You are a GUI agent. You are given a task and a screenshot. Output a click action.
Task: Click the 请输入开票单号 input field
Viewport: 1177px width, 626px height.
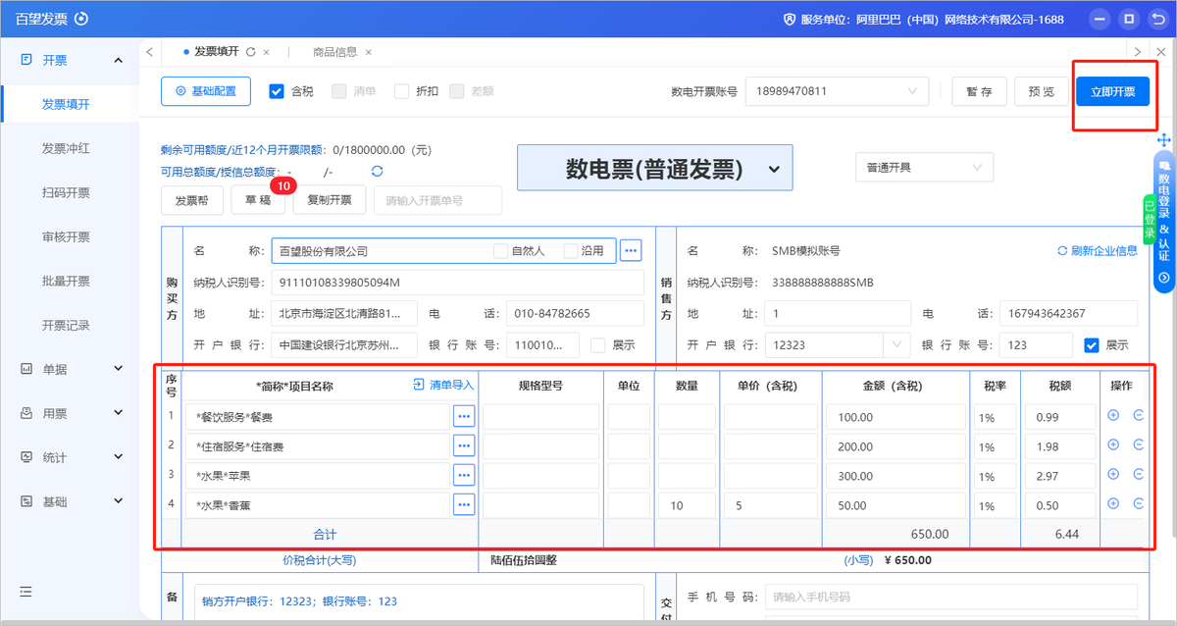tap(437, 200)
